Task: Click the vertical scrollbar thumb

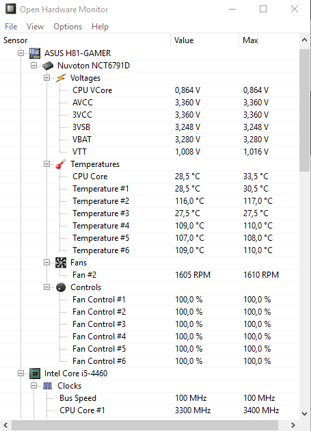Action: (x=304, y=111)
